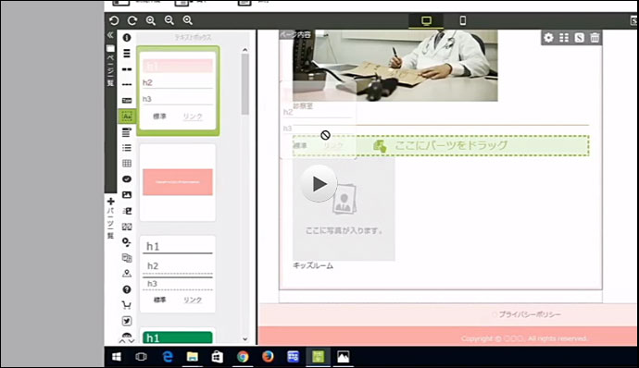Delete block with the trash icon

click(x=595, y=38)
